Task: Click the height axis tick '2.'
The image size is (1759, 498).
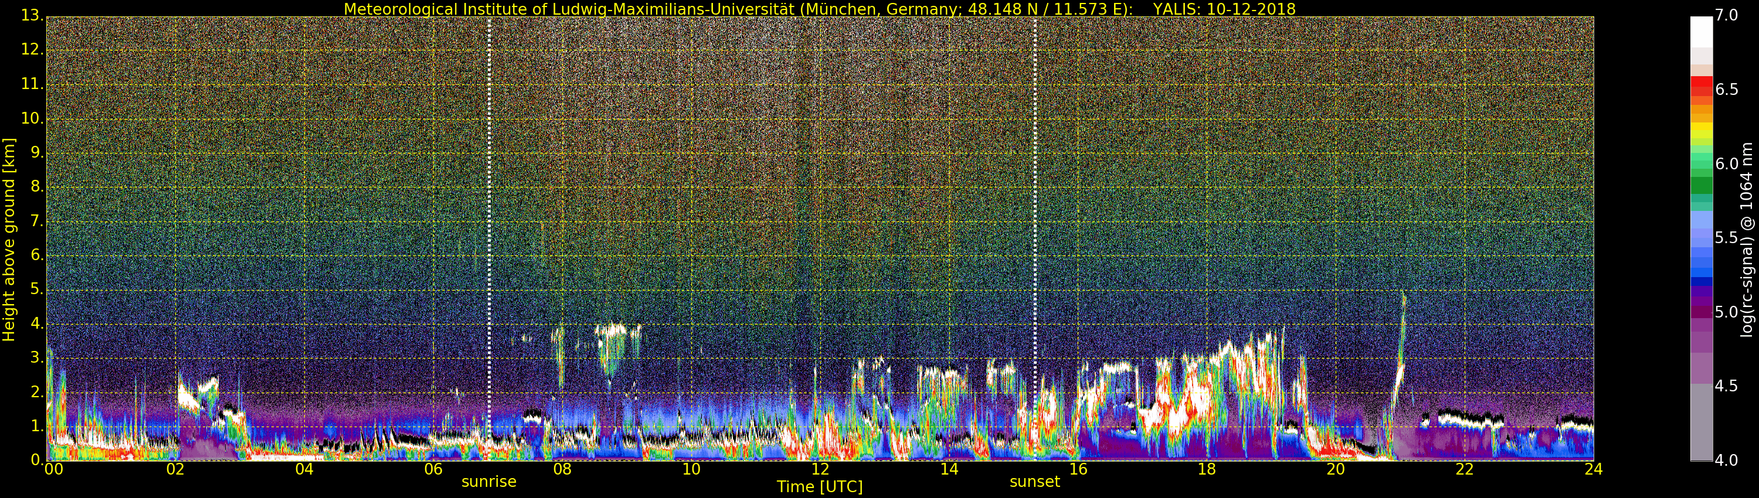Action: tap(37, 391)
